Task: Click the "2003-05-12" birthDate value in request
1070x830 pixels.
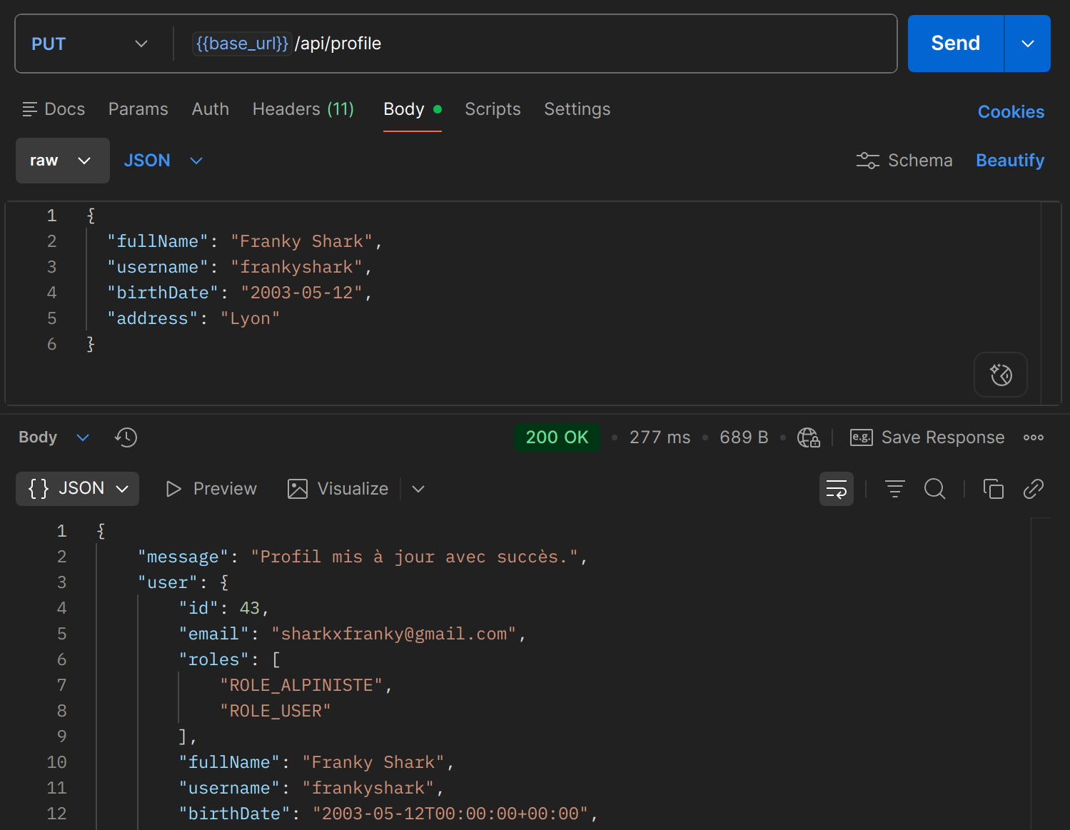Action: (x=301, y=293)
